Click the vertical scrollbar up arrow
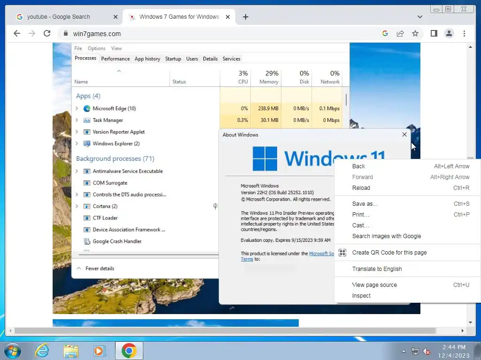The height and width of the screenshot is (360, 481). (x=470, y=47)
